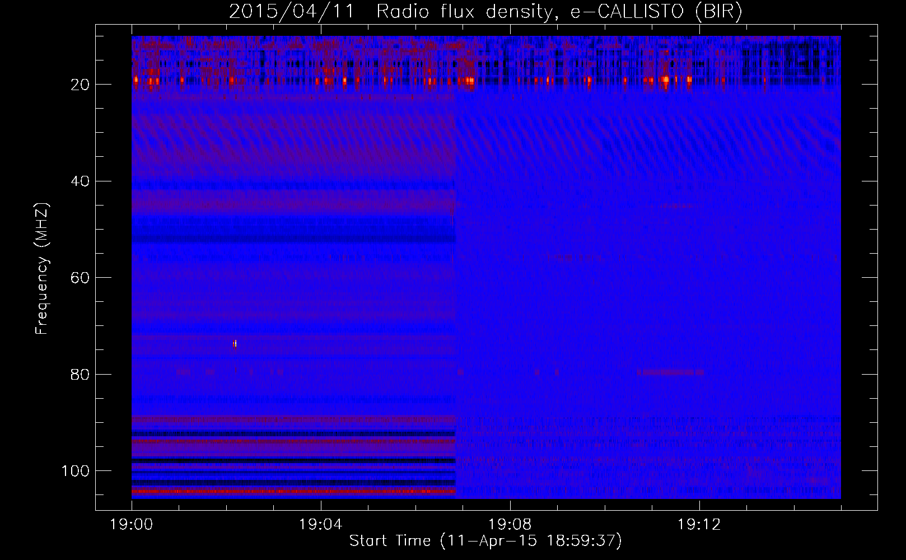Click the '40' frequency tick label
The height and width of the screenshot is (560, 906).
click(80, 181)
